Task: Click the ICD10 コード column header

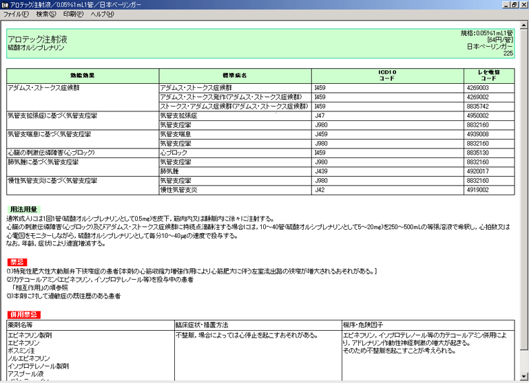Action: 387,76
